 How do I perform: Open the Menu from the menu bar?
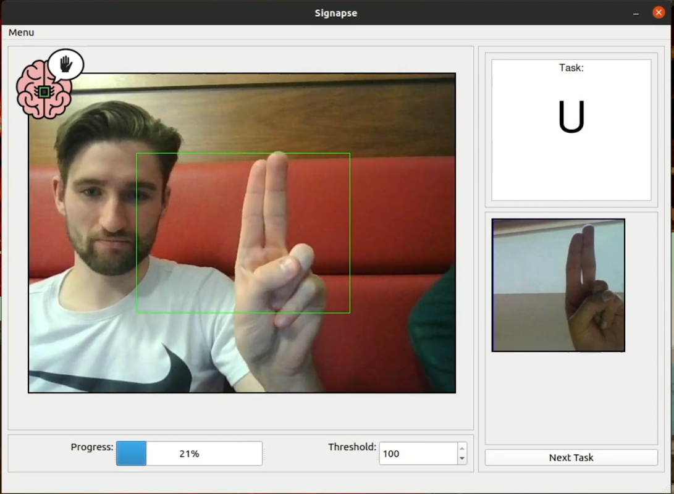click(x=20, y=32)
